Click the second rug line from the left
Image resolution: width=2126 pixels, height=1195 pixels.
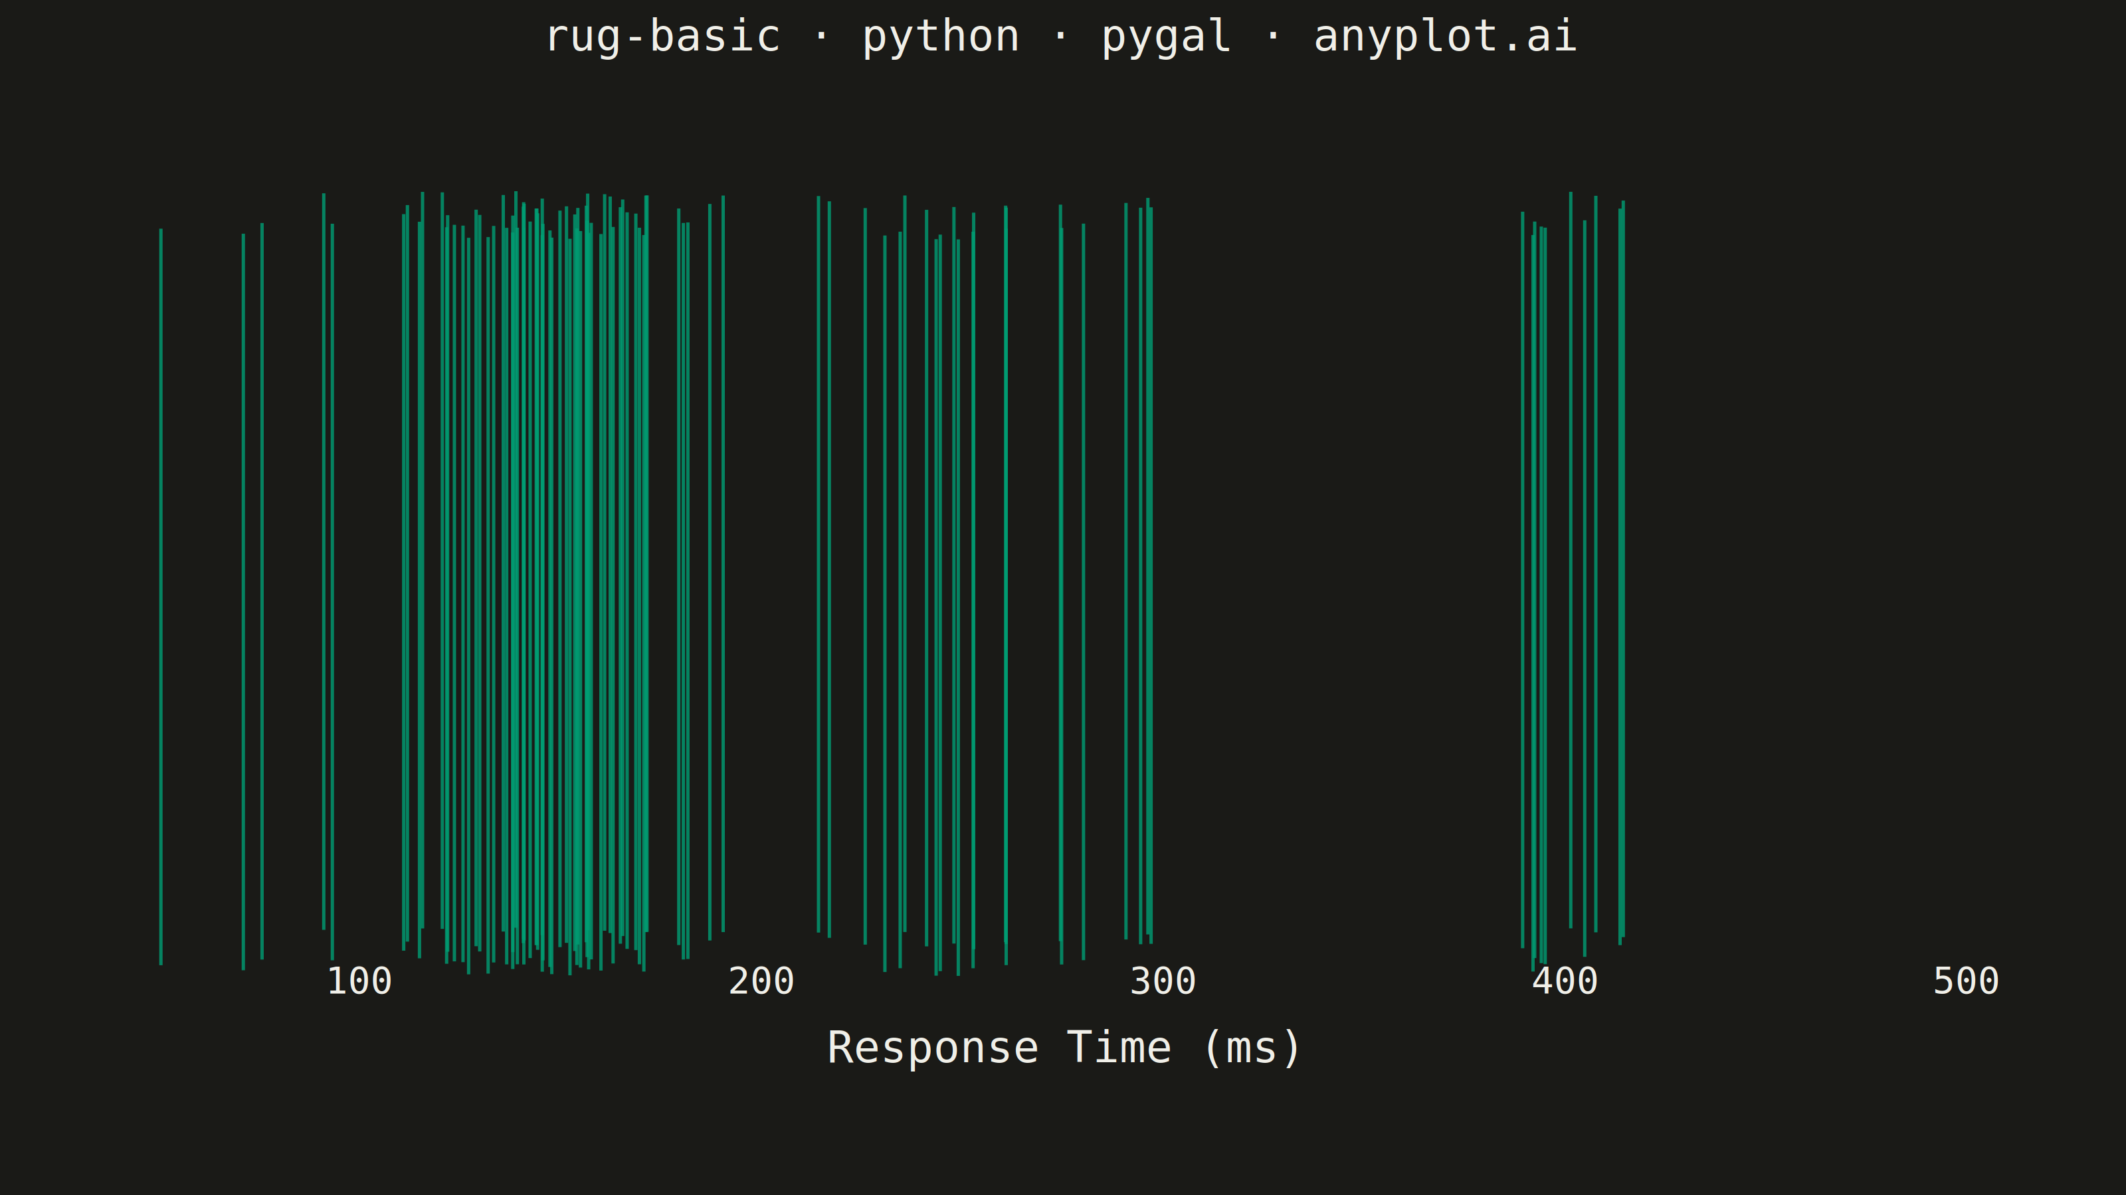pos(243,602)
